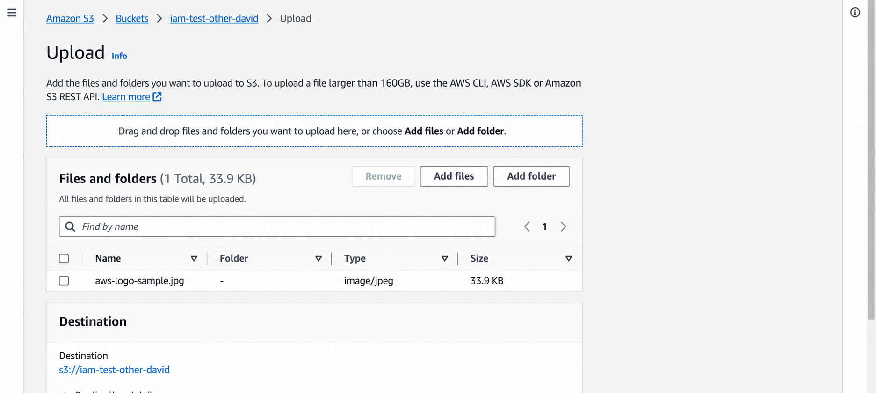Click the drag and drop upload zone
The image size is (876, 393).
click(x=314, y=131)
